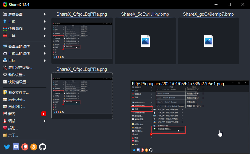Image resolution: width=250 pixels, height=154 pixels.
Task: Open the 历史图片 image history
Action: click(x=17, y=107)
